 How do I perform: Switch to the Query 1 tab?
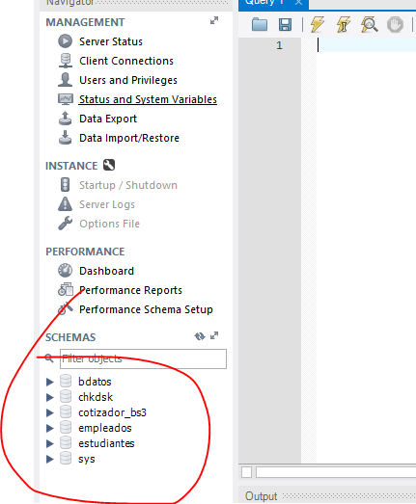point(264,3)
